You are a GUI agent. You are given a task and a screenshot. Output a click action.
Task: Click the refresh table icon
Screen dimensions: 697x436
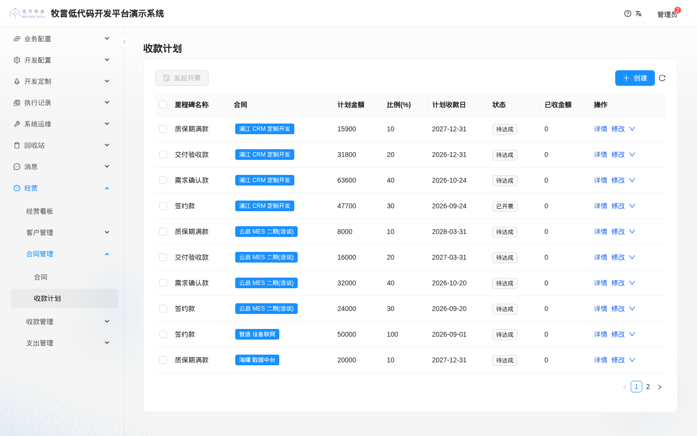662,78
